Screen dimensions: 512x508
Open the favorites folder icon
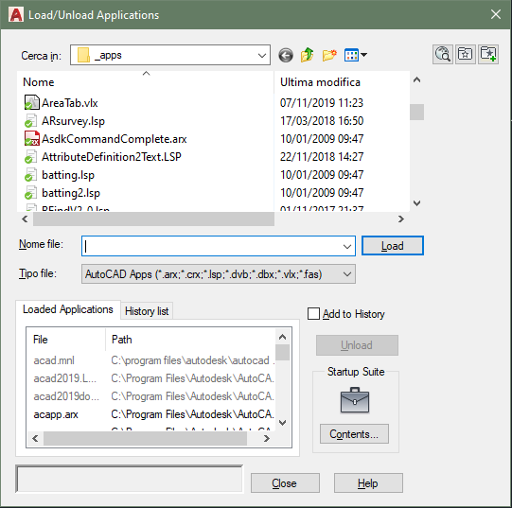(x=466, y=54)
